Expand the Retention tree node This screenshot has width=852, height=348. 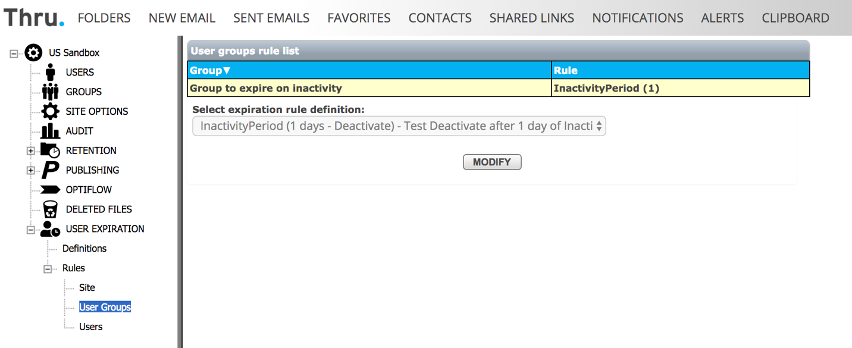pos(31,151)
